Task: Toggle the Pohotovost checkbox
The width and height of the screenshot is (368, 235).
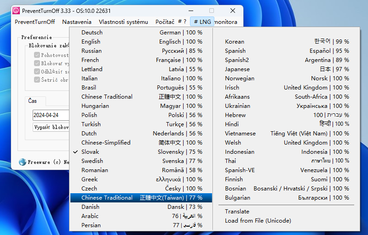Action: click(37, 55)
